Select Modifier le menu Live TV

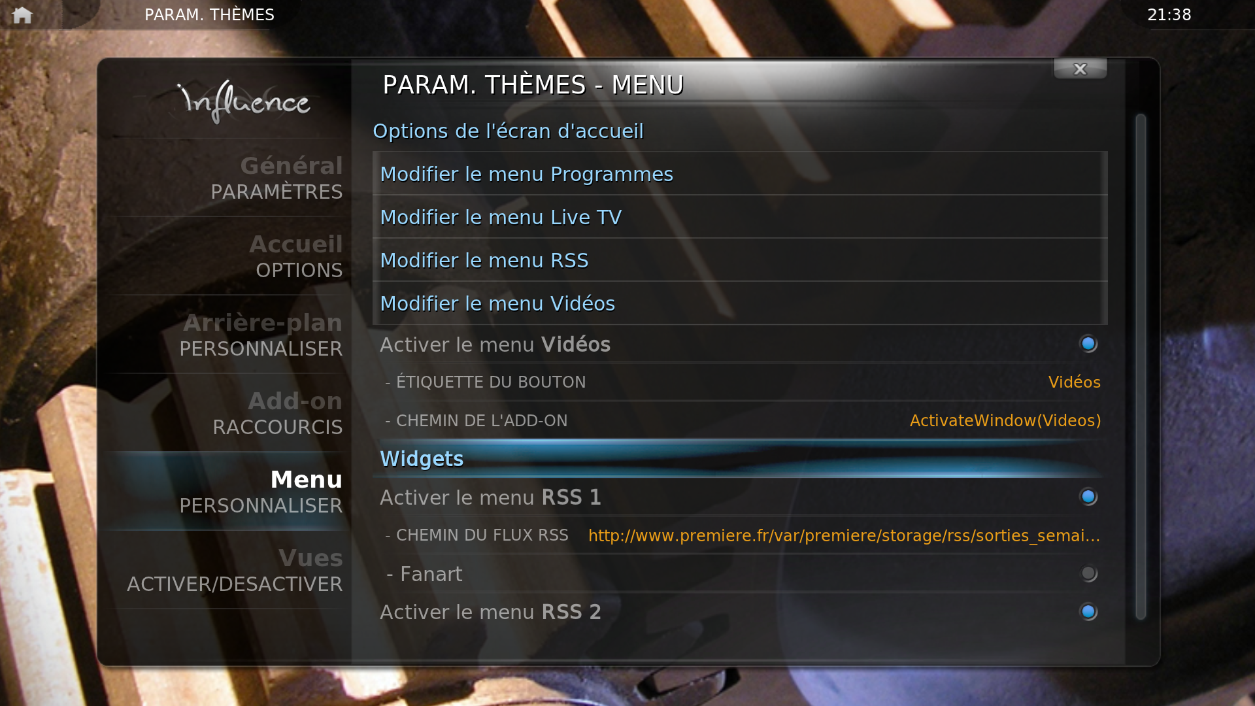click(x=740, y=217)
